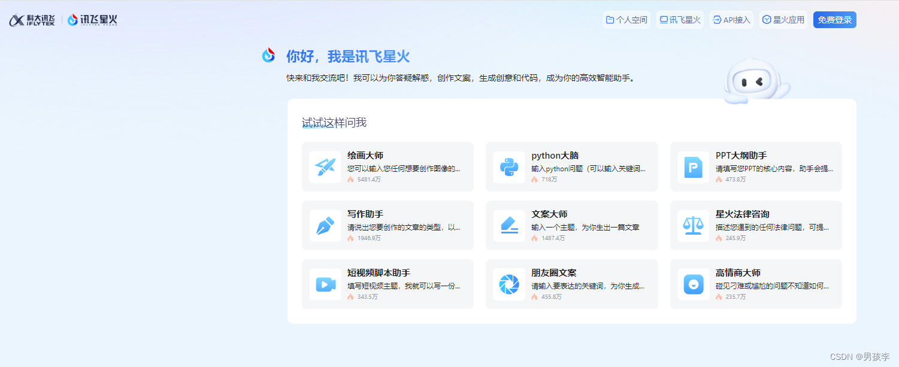Click the 绘画大师 paper-plane brush icon
899x367 pixels.
tap(325, 167)
